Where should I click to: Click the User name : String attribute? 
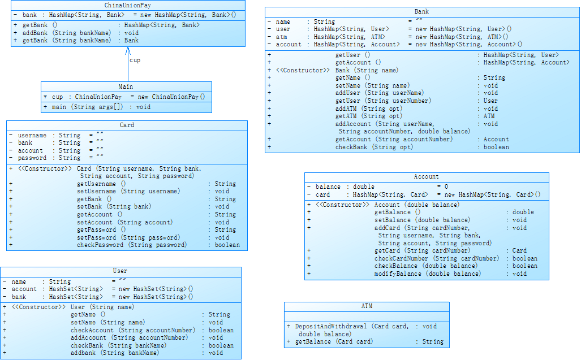tap(65, 281)
